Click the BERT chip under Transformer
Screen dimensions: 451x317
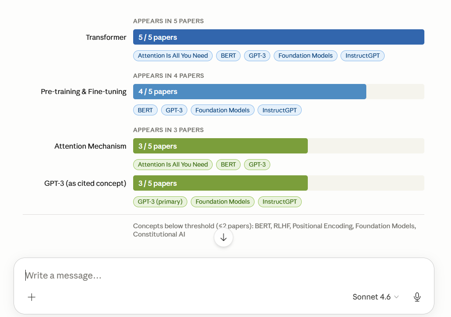228,56
